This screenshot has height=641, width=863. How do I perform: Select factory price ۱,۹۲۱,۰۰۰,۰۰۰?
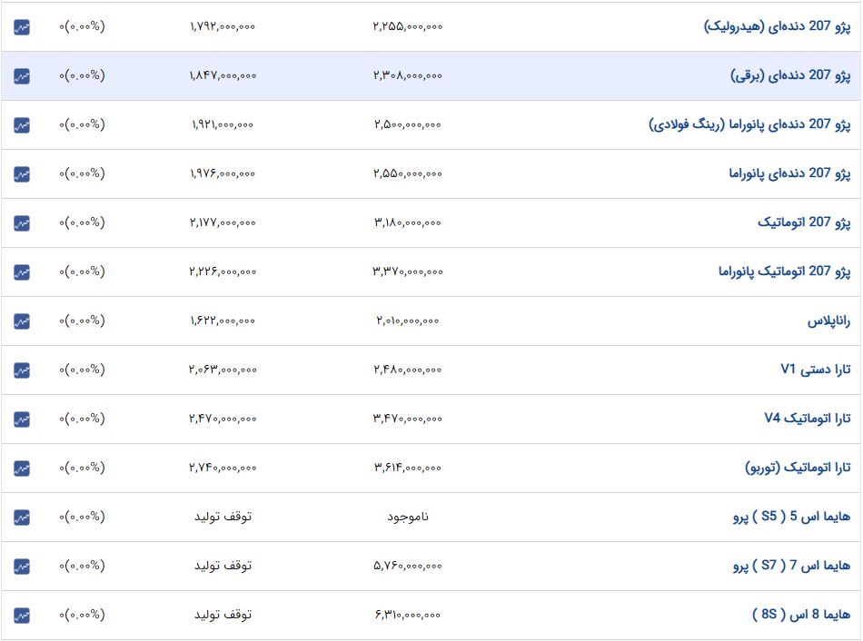tap(223, 124)
